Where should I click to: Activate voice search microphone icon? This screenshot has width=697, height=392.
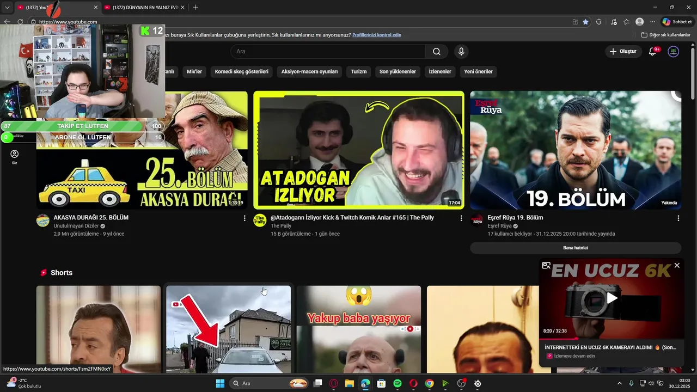(461, 51)
